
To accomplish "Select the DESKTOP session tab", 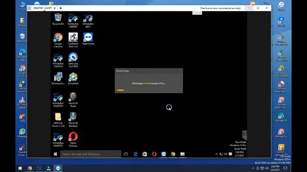I will 43,8.
